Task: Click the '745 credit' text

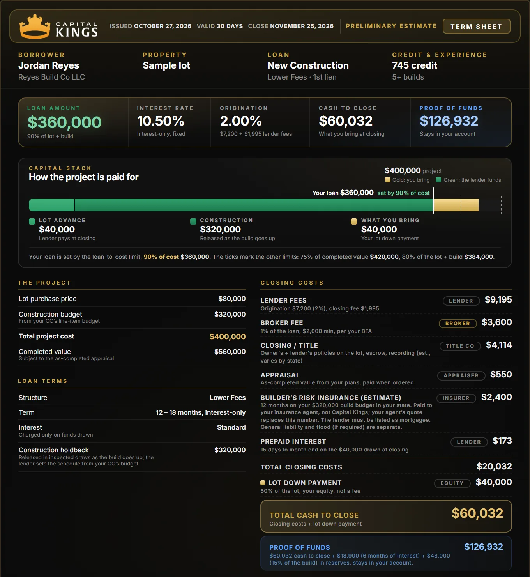Action: click(415, 65)
